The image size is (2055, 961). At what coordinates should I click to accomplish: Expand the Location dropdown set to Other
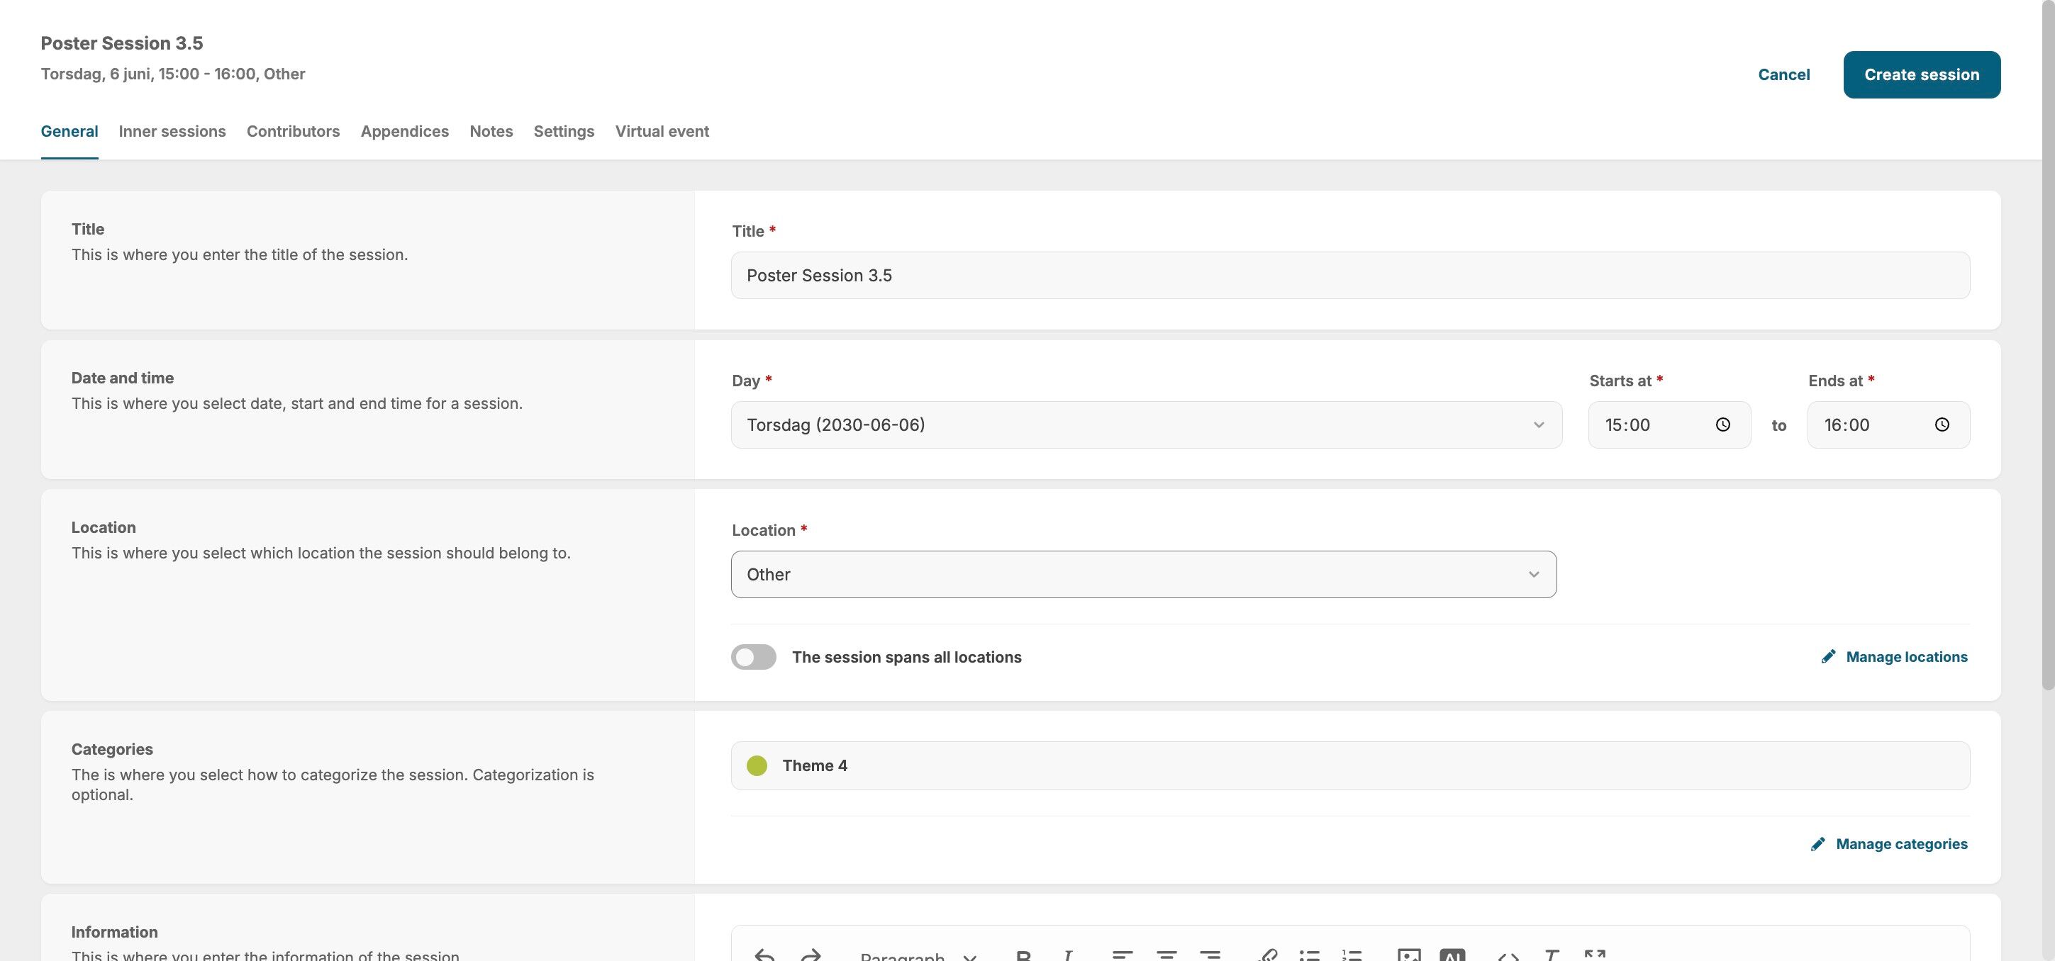click(1142, 574)
